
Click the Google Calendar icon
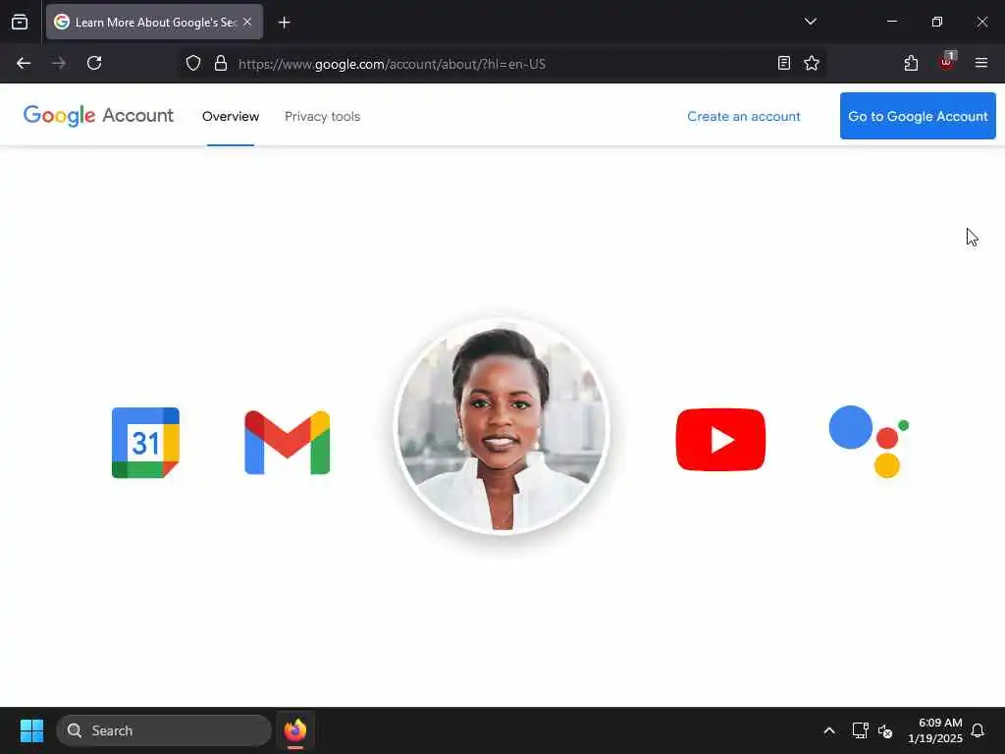(145, 443)
